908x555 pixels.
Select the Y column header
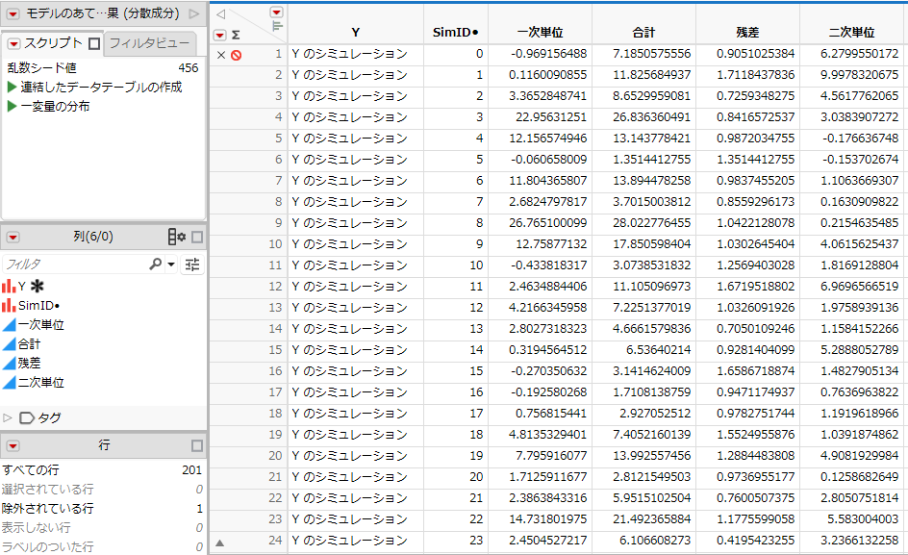coord(356,33)
